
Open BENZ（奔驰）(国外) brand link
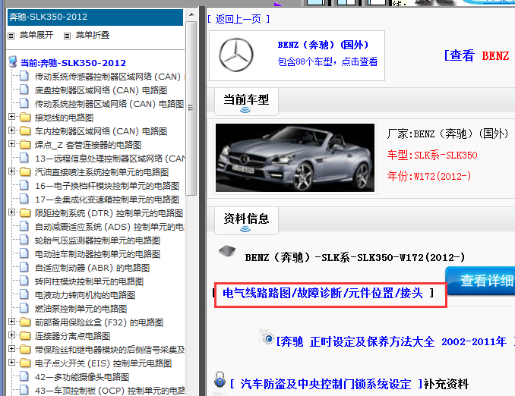(x=323, y=45)
